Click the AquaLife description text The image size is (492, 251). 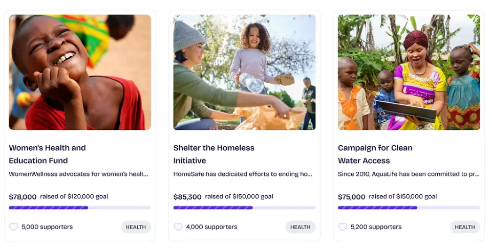(x=409, y=174)
